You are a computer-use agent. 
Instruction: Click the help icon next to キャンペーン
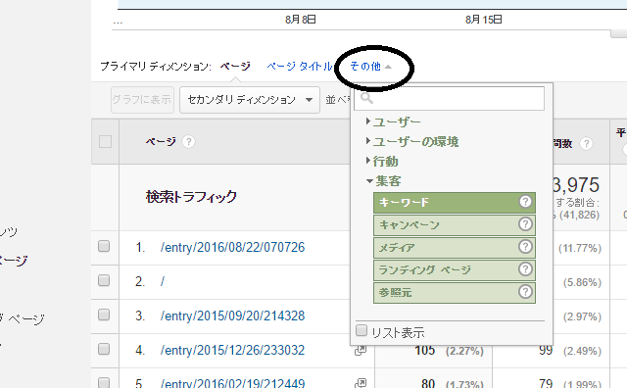[525, 224]
